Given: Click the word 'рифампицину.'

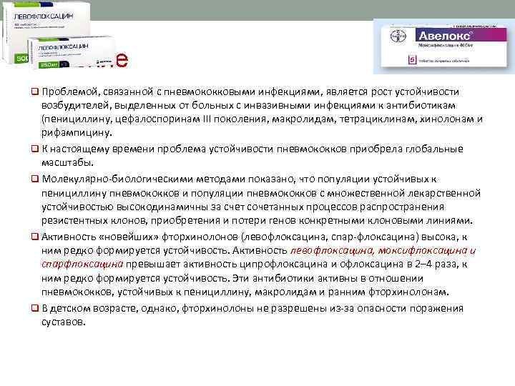Looking at the screenshot, I should [77, 133].
